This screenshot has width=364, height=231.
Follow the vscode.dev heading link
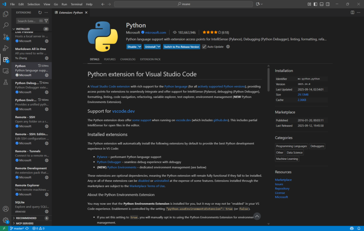(123, 111)
